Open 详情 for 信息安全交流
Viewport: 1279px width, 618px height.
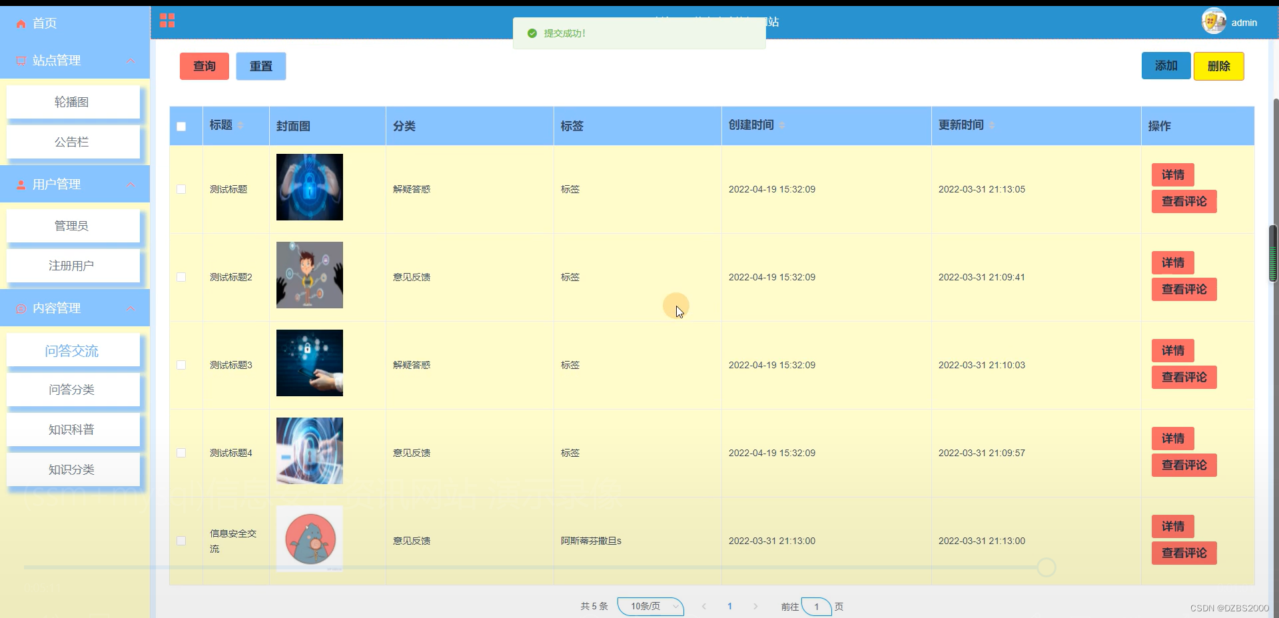click(x=1173, y=526)
